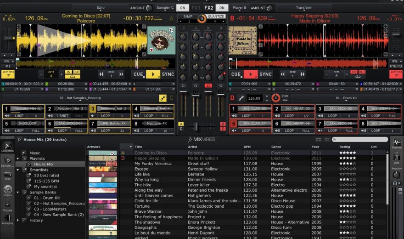Viewport: 404px width, 239px height.
Task: Sort tracks by the BPM column header
Action: click(247, 147)
